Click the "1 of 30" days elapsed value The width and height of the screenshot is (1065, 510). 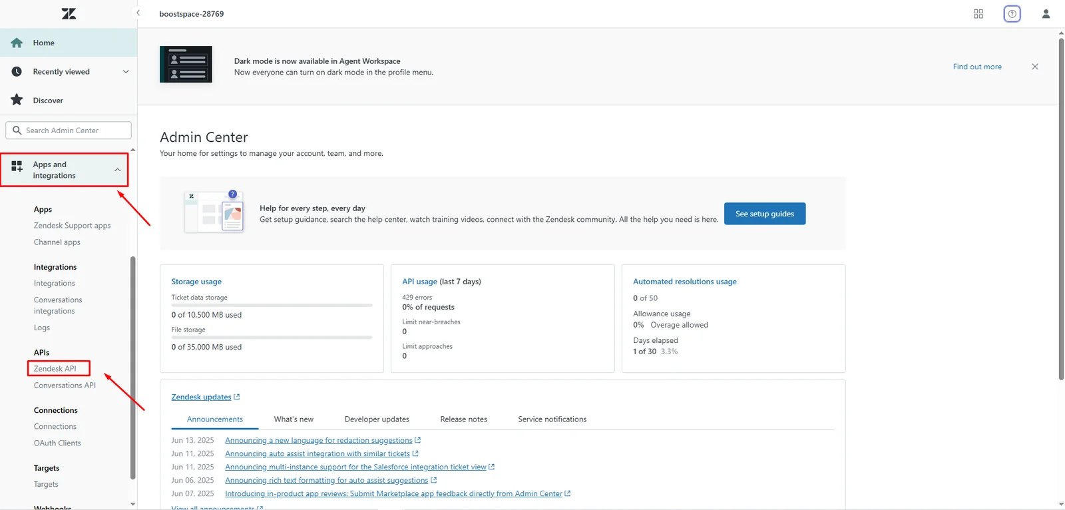click(x=645, y=352)
